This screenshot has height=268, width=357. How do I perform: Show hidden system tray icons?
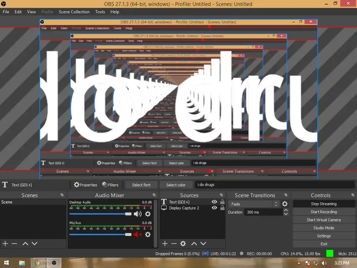[299, 263]
